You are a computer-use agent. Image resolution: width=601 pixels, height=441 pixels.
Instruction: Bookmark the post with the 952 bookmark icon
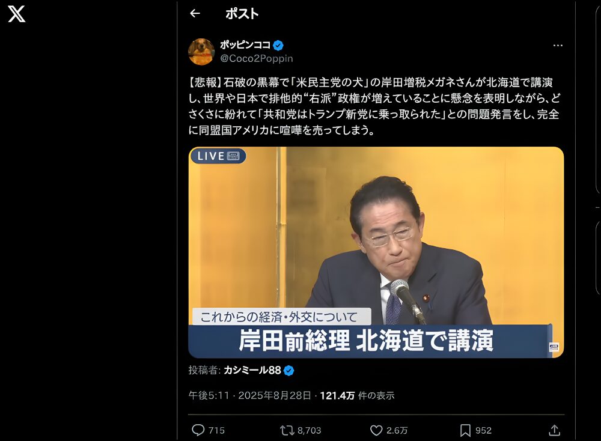pos(465,430)
